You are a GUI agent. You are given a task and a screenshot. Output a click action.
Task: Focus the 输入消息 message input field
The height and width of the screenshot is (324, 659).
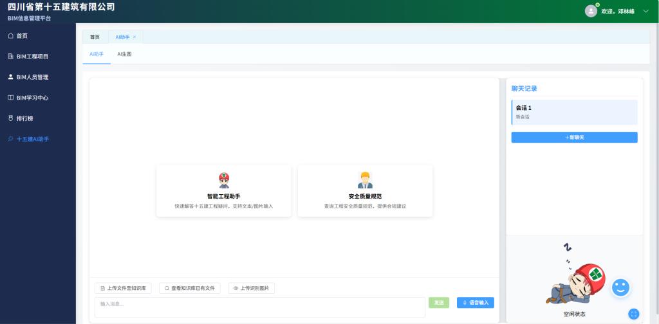click(259, 307)
